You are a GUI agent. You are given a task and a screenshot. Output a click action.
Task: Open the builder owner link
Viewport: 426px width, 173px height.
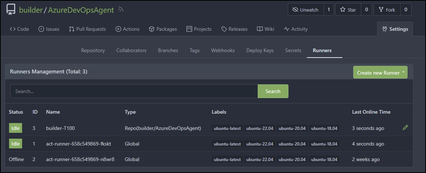tap(31, 10)
